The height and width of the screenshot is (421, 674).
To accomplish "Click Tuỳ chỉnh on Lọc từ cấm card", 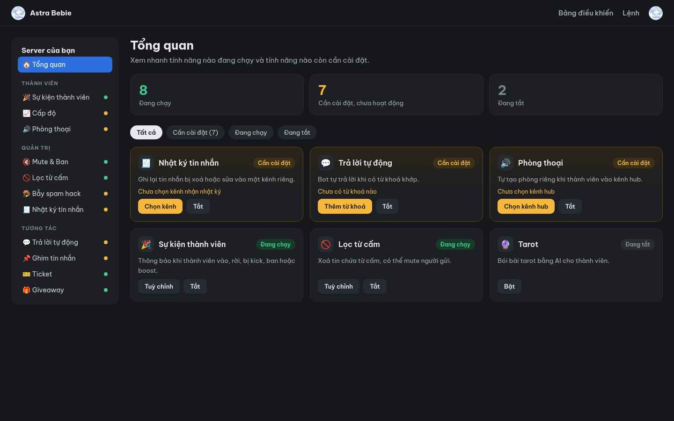I will pos(338,286).
